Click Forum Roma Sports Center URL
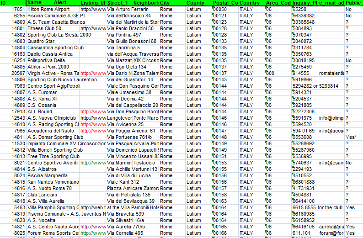This screenshot has width=363, height=238. click(93, 233)
